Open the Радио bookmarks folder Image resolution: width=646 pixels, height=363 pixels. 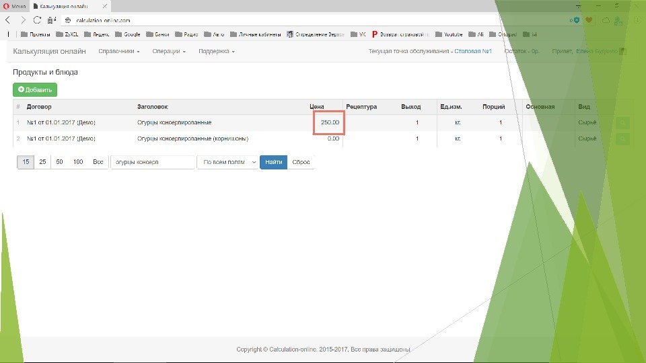pos(186,34)
